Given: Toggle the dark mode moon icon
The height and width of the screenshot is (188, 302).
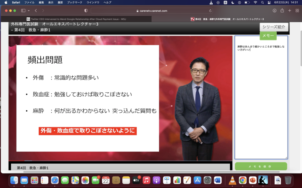Looking at the screenshot, I should coord(233,3).
